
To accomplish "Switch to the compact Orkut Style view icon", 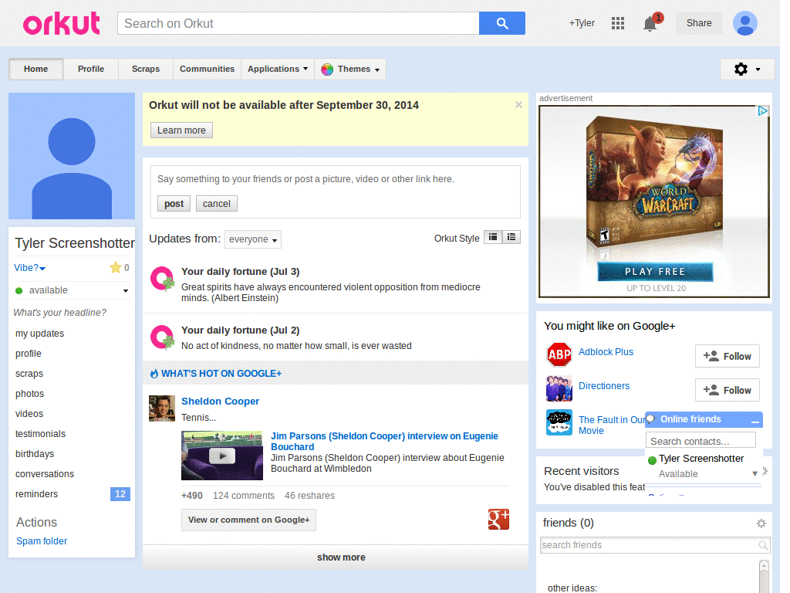I will pos(493,237).
